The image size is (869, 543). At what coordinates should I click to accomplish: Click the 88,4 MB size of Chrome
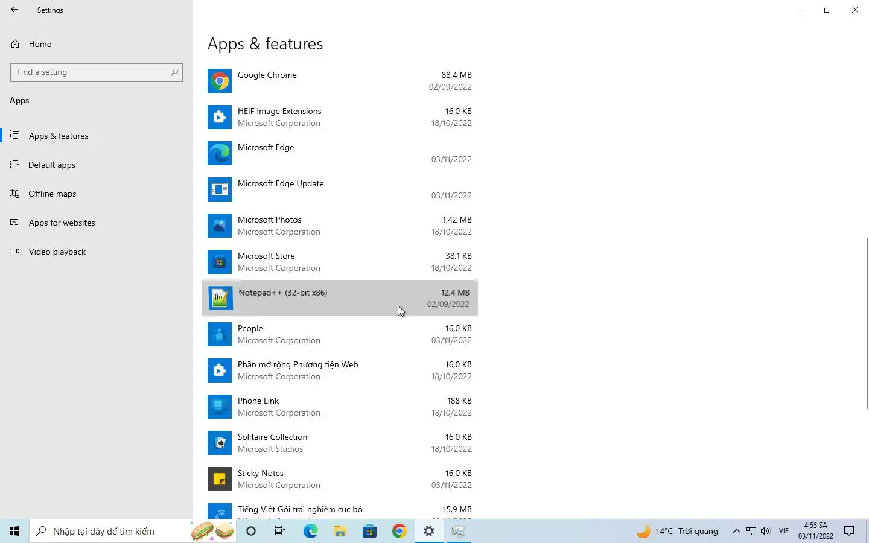(456, 75)
